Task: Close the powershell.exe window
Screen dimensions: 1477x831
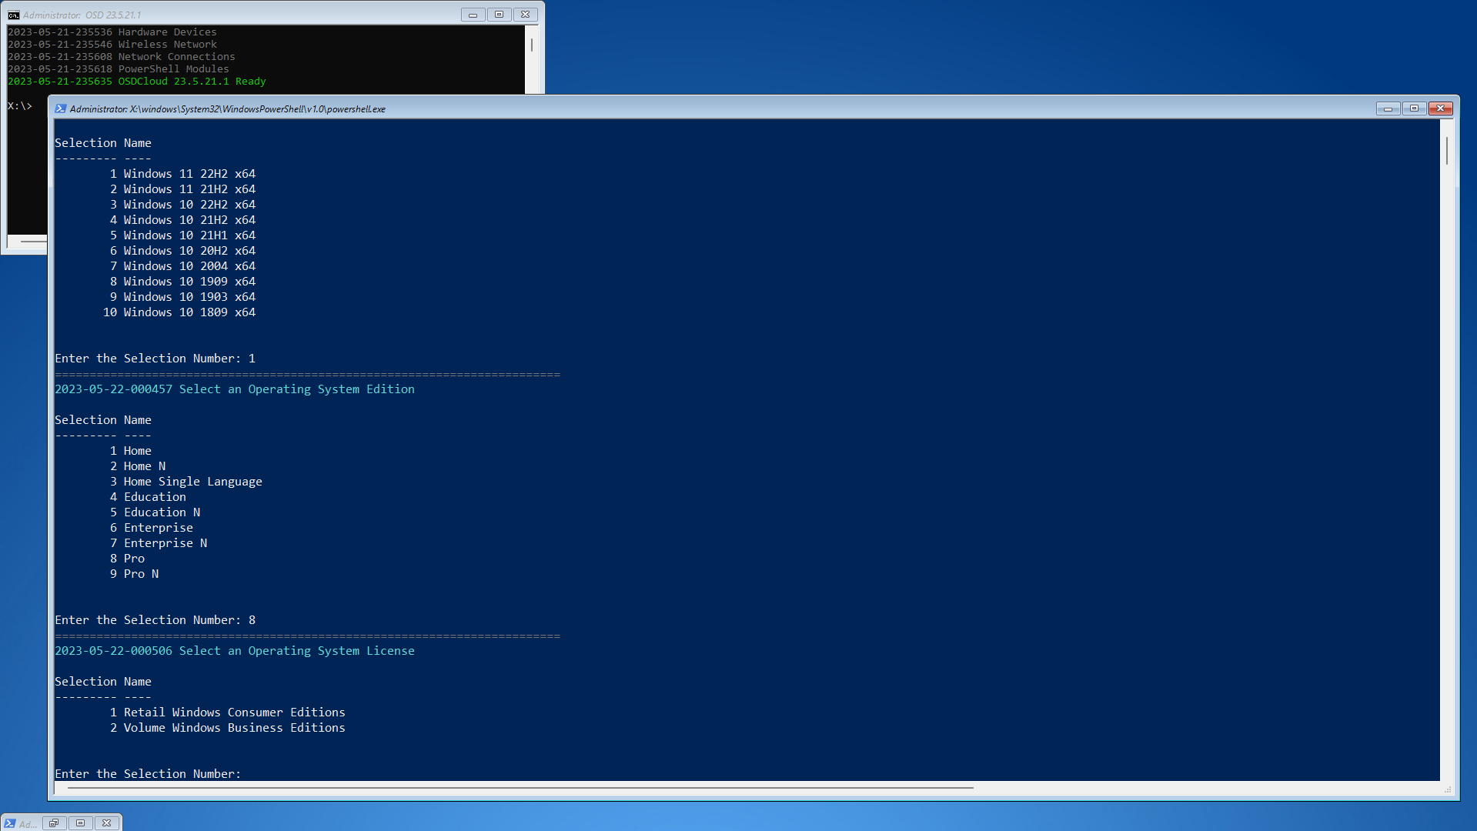Action: click(x=1440, y=108)
